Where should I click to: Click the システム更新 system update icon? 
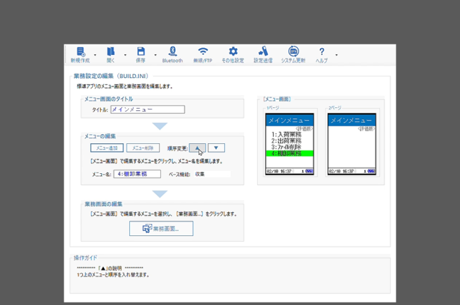[x=293, y=52]
